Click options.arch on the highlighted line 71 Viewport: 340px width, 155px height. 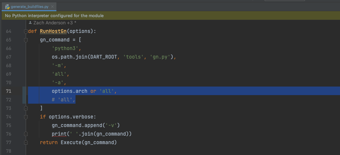(x=70, y=91)
